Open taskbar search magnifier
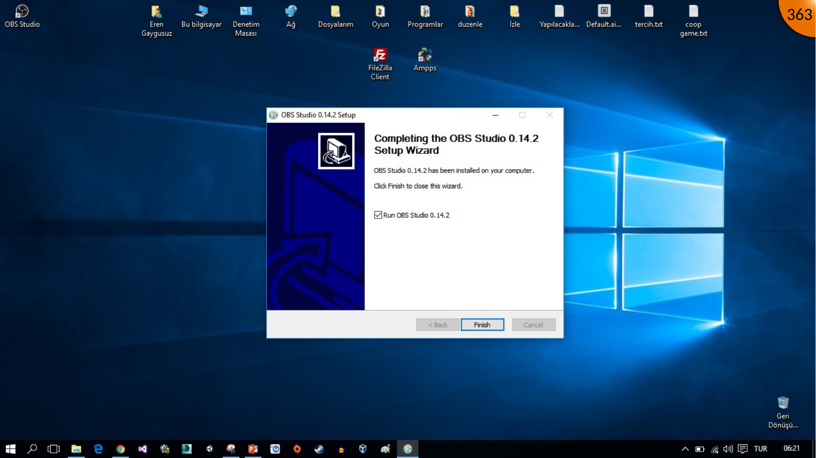Viewport: 816px width, 458px height. pos(32,449)
